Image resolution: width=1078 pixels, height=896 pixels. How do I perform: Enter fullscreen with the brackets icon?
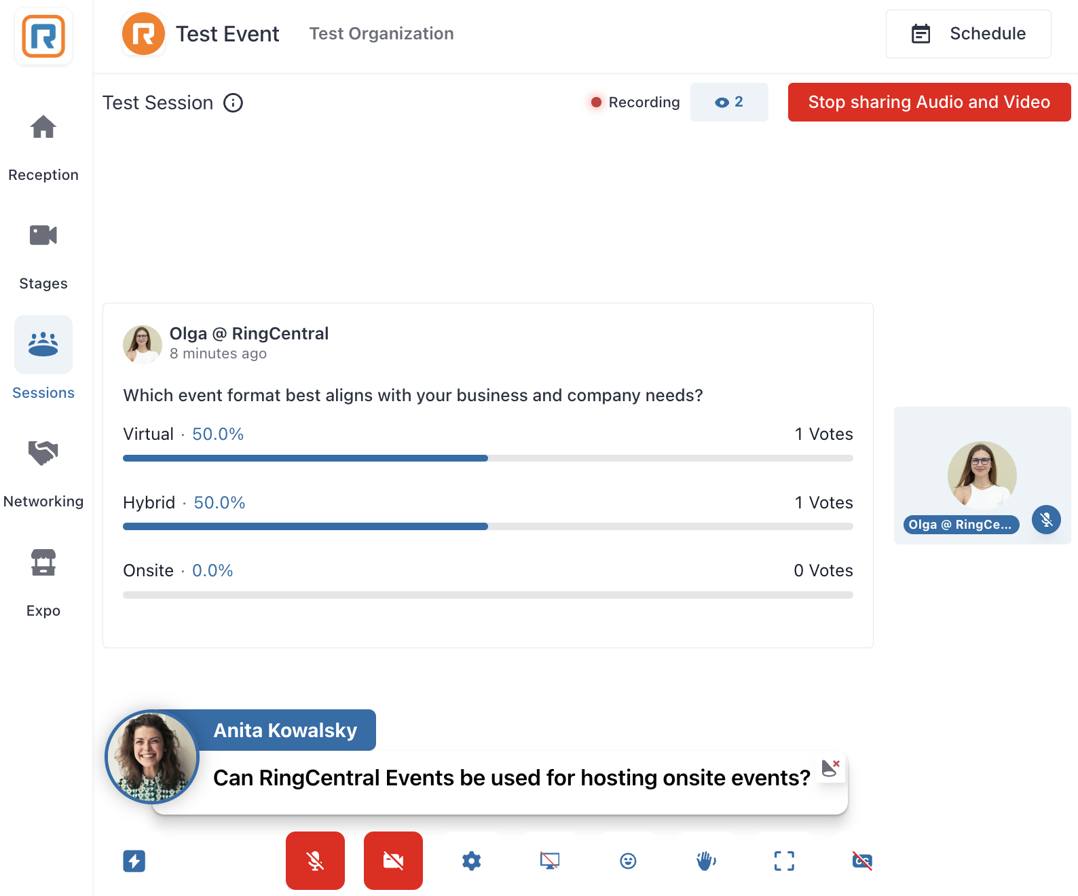(x=784, y=861)
